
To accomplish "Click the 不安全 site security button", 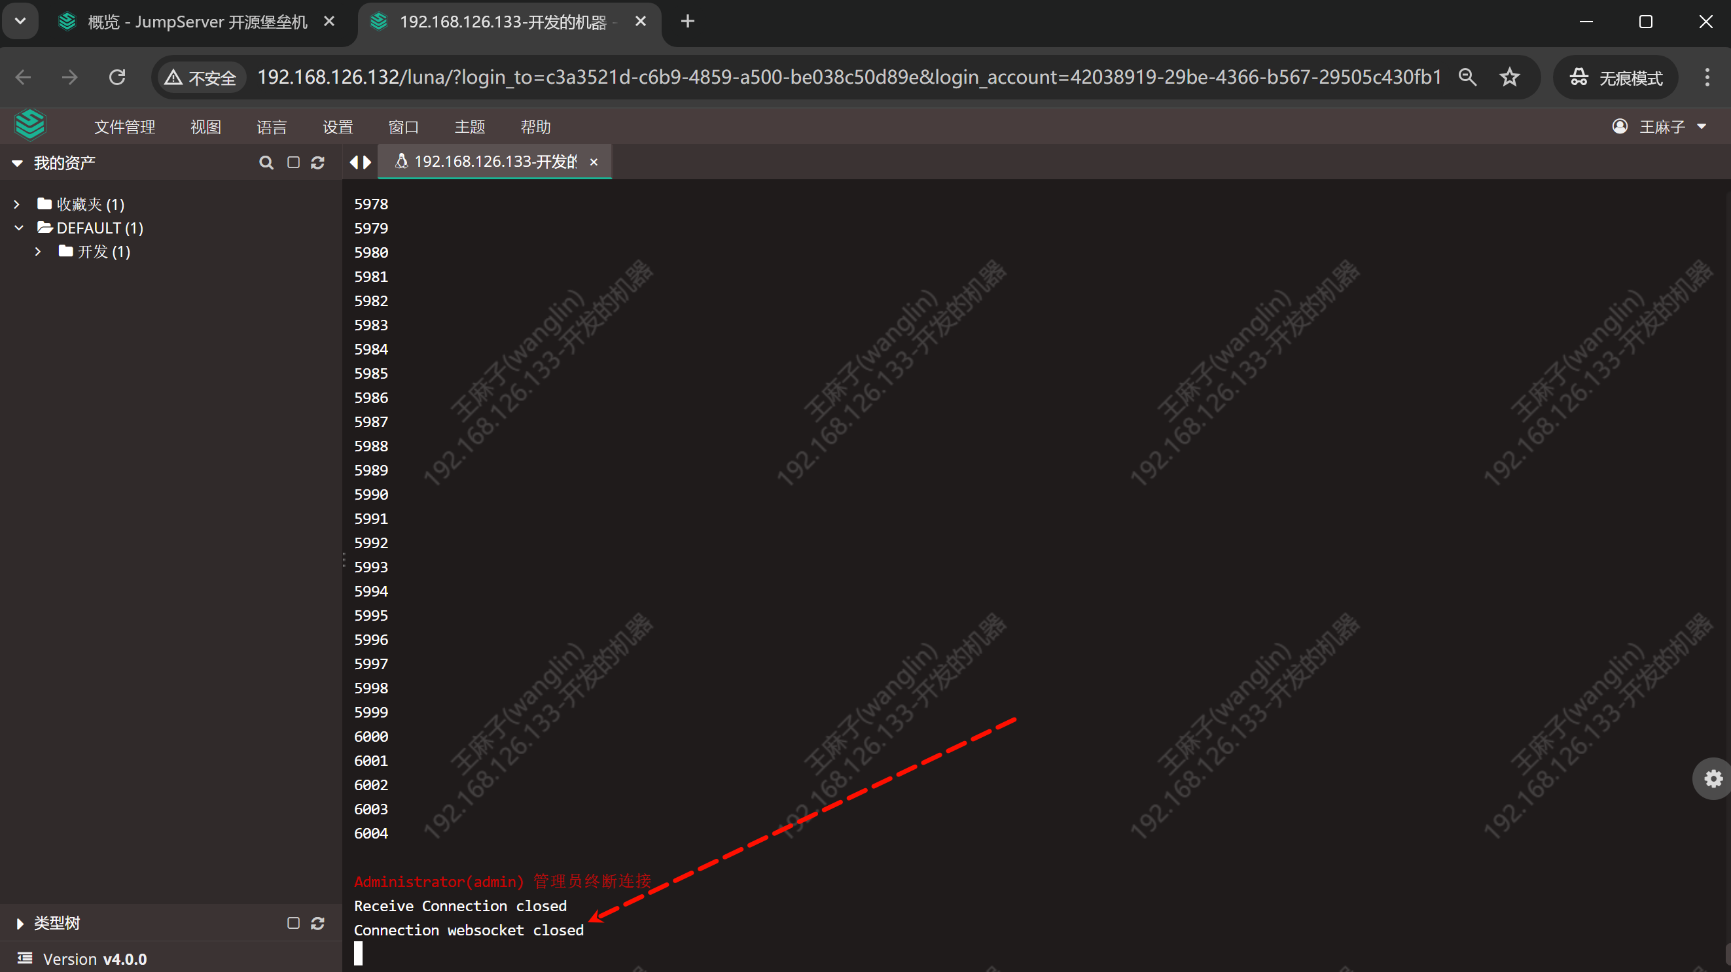I will pyautogui.click(x=201, y=78).
